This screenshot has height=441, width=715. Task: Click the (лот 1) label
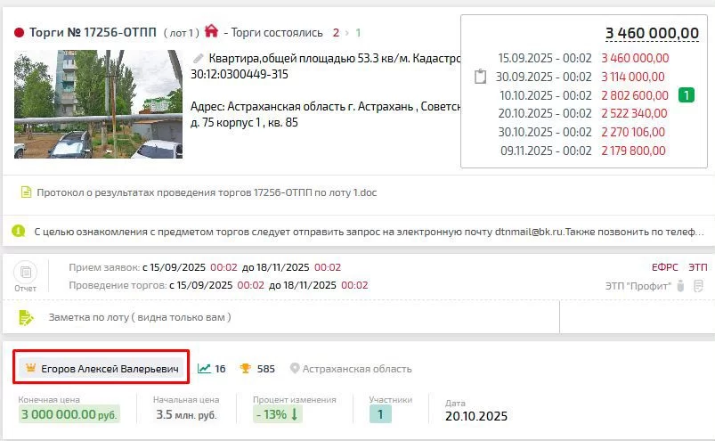coord(182,33)
